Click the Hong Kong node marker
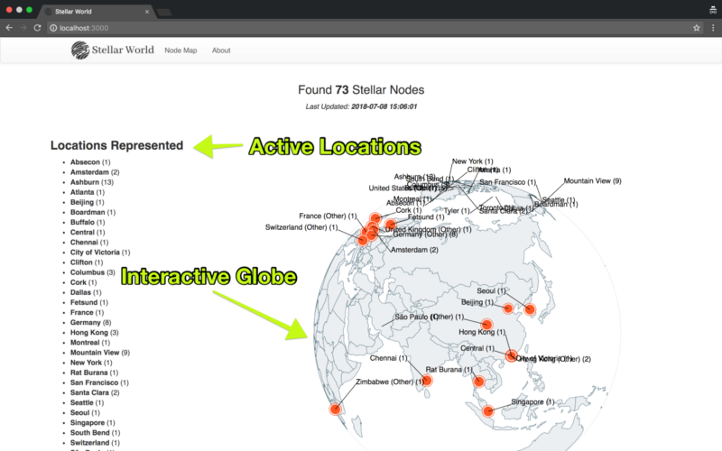The image size is (722, 451). pyautogui.click(x=511, y=355)
